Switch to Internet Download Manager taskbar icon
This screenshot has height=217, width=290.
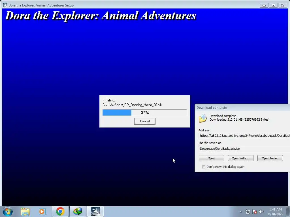(x=78, y=211)
